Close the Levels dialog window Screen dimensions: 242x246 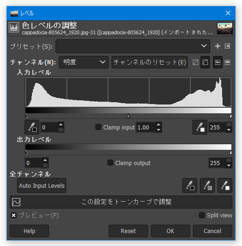(228, 13)
